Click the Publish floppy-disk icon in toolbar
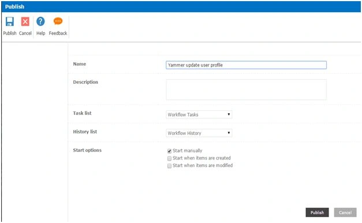This screenshot has height=223, width=362. coord(10,21)
